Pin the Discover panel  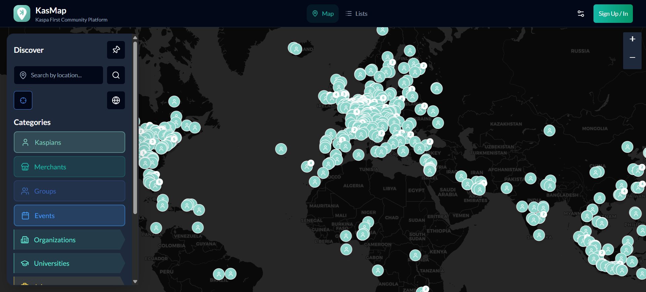click(116, 50)
